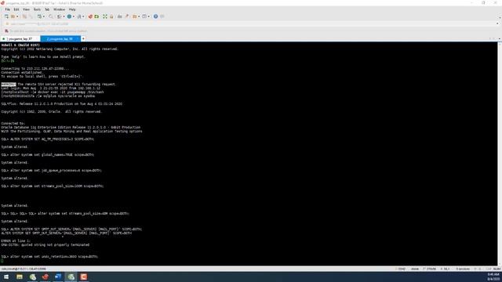The image size is (502, 282).
Task: Click the Find magnifier icon
Action: [50, 16]
